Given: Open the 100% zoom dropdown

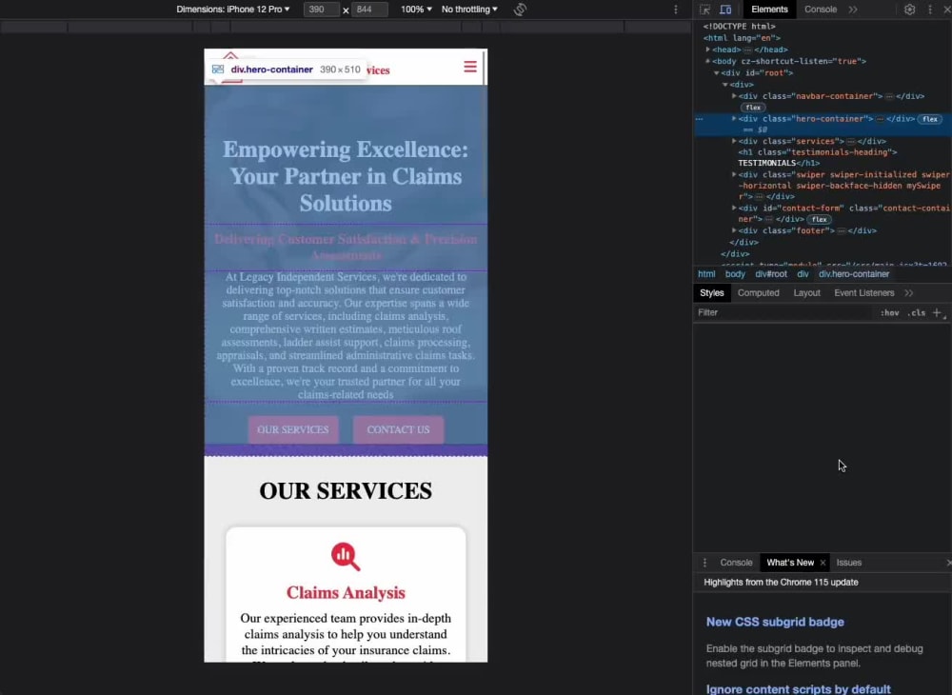Looking at the screenshot, I should tap(416, 10).
